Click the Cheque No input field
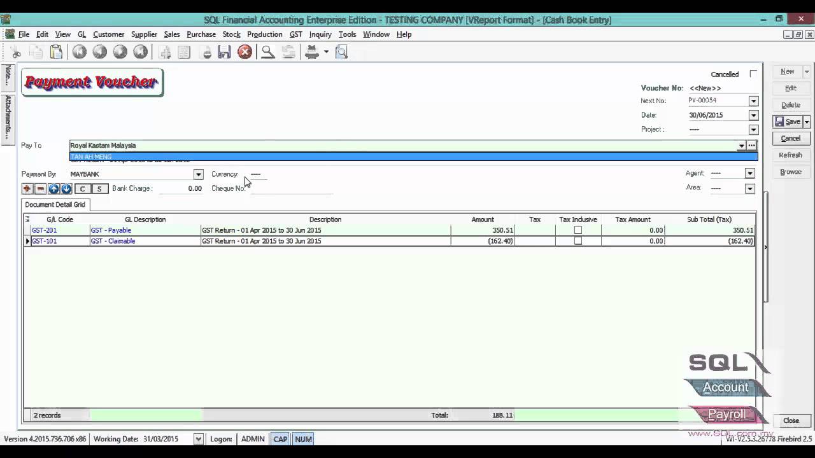This screenshot has width=815, height=458. click(292, 188)
